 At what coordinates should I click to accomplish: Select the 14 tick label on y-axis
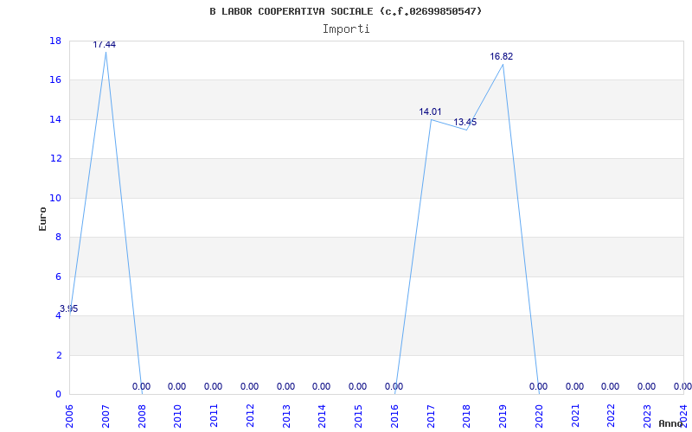click(x=55, y=119)
